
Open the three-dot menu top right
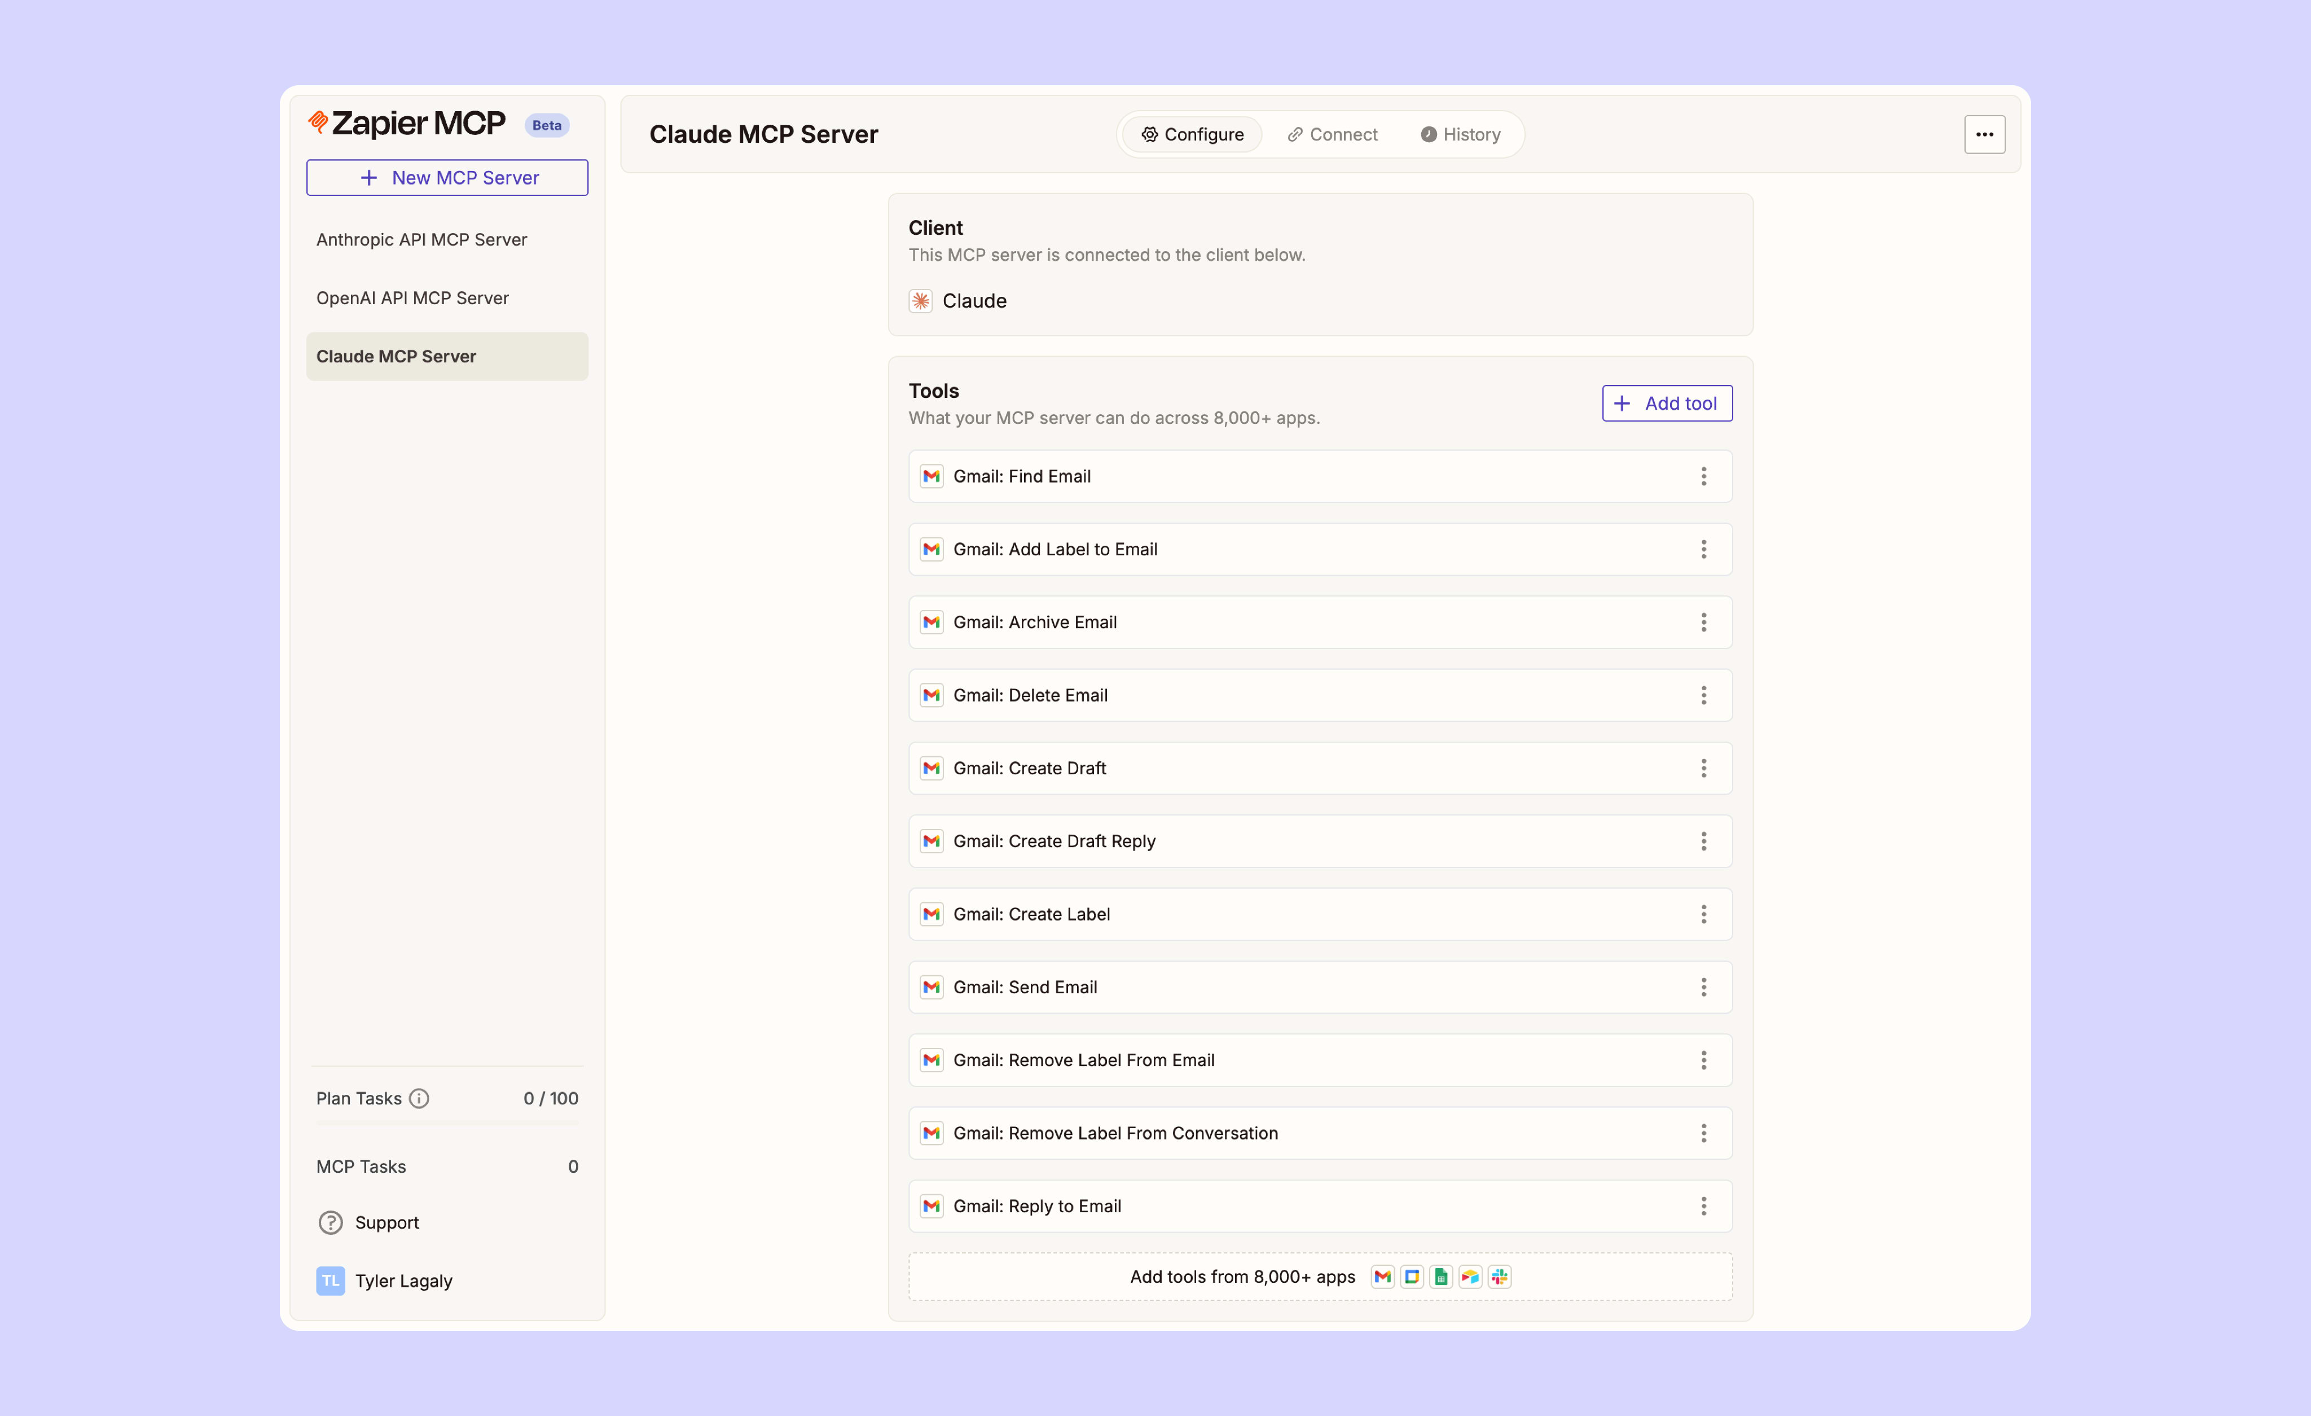point(1985,134)
